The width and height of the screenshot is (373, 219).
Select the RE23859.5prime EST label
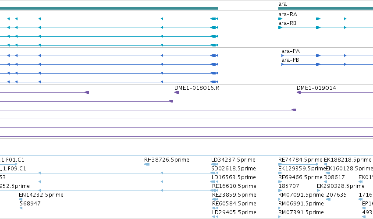click(x=234, y=195)
